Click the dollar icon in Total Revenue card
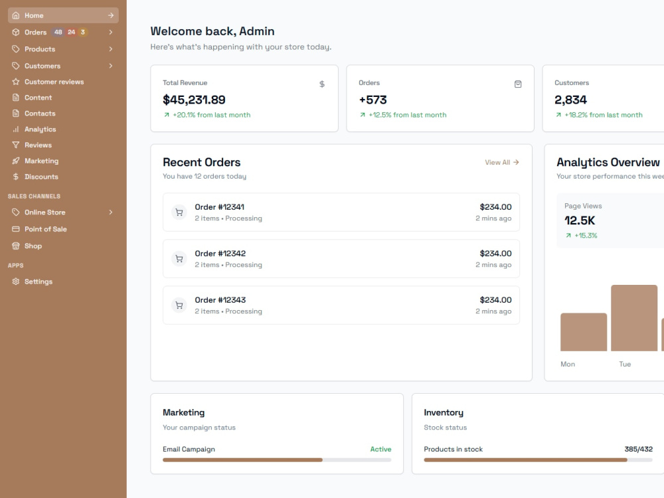Screen dimensions: 664x498 point(322,84)
